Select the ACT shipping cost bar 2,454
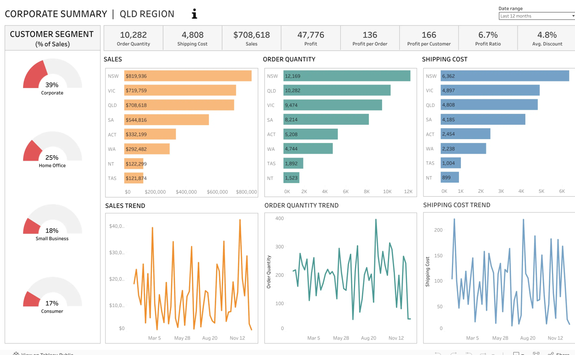Viewport: 575px width, 355px height. point(466,134)
